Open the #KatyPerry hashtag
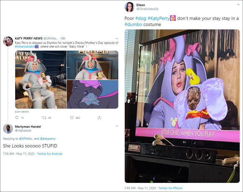 159,18
